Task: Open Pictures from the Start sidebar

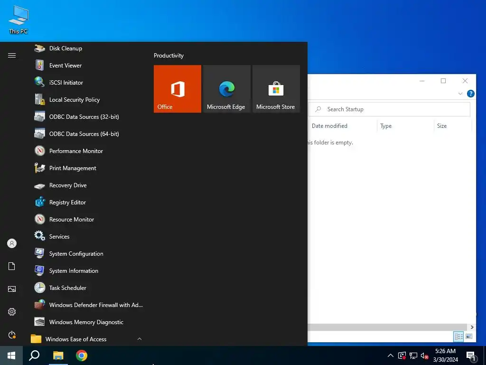Action: pyautogui.click(x=12, y=289)
